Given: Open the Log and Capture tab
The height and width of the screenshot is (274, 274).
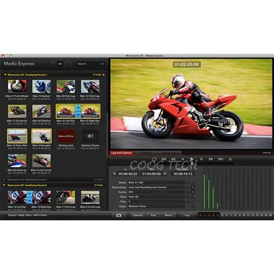Looking at the screenshot, I should click(122, 153).
